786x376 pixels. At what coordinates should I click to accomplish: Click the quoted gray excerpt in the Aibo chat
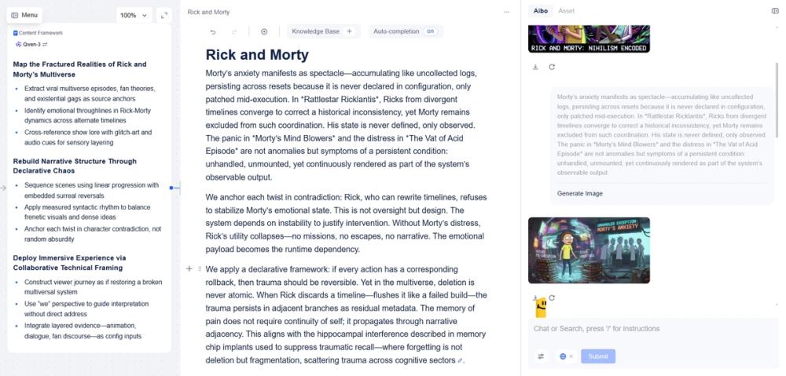coord(662,135)
